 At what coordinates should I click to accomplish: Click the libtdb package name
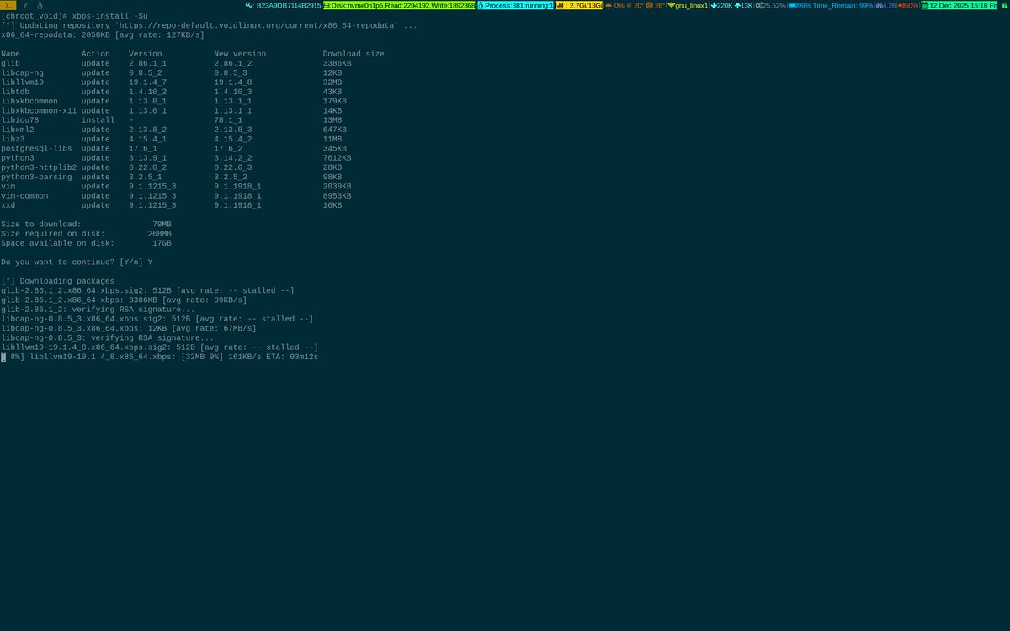(15, 92)
